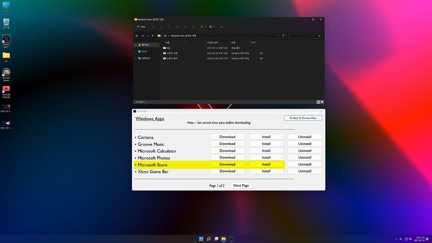This screenshot has width=432, height=243.
Task: Select the Etc folder on the desktop
Action: (6, 57)
